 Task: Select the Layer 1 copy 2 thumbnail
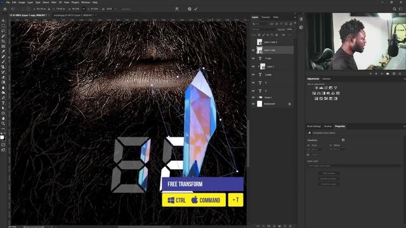[x=259, y=42]
